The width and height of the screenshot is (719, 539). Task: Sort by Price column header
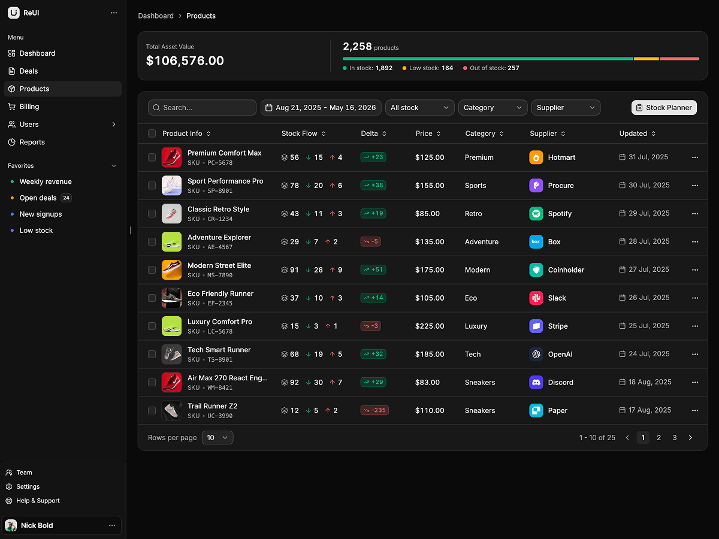point(428,134)
